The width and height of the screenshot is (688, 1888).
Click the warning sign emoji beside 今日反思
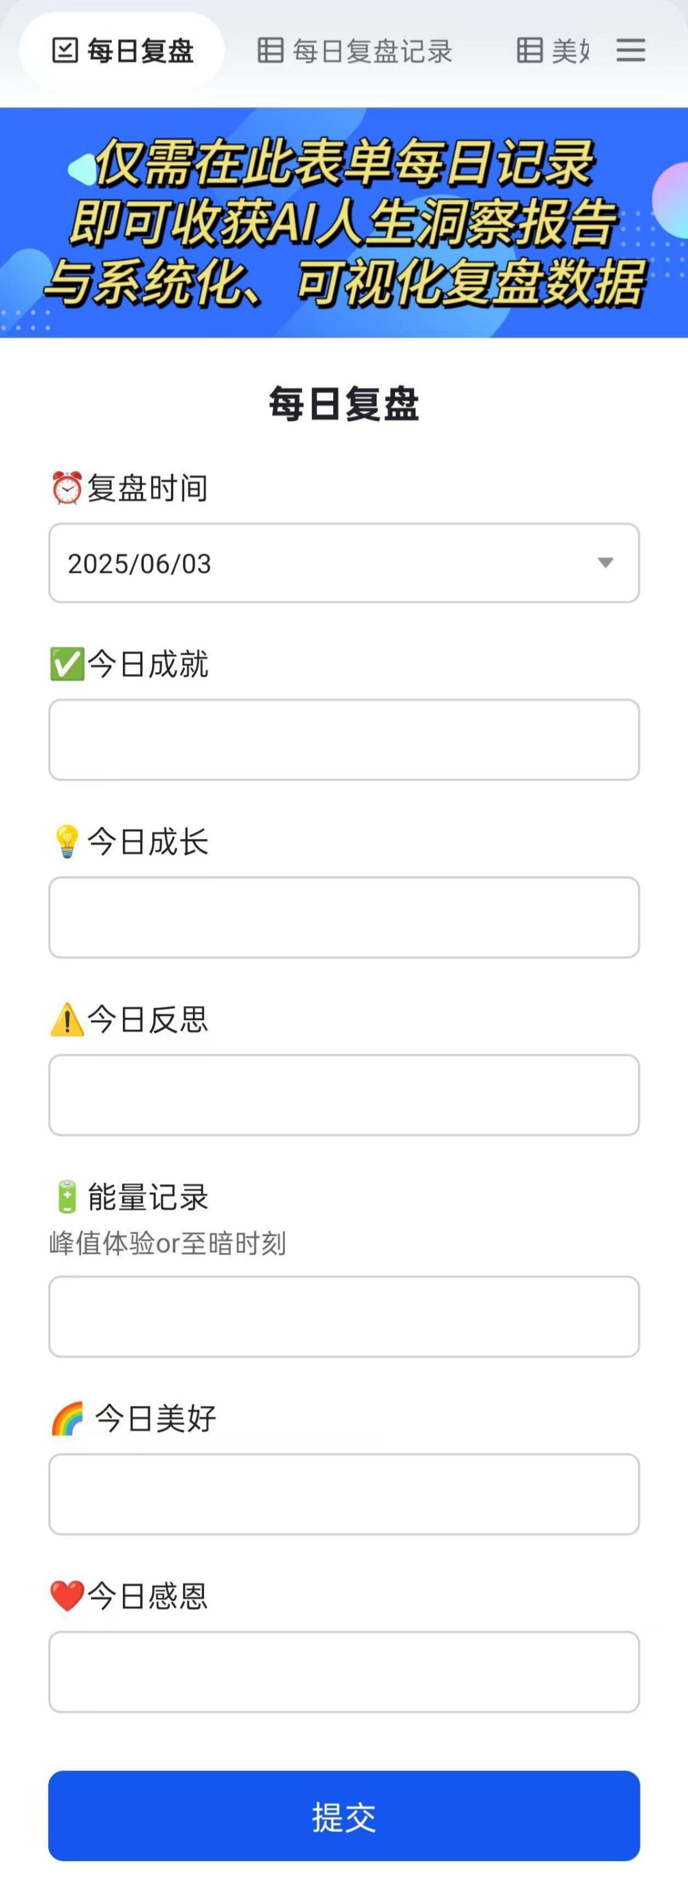(67, 1019)
